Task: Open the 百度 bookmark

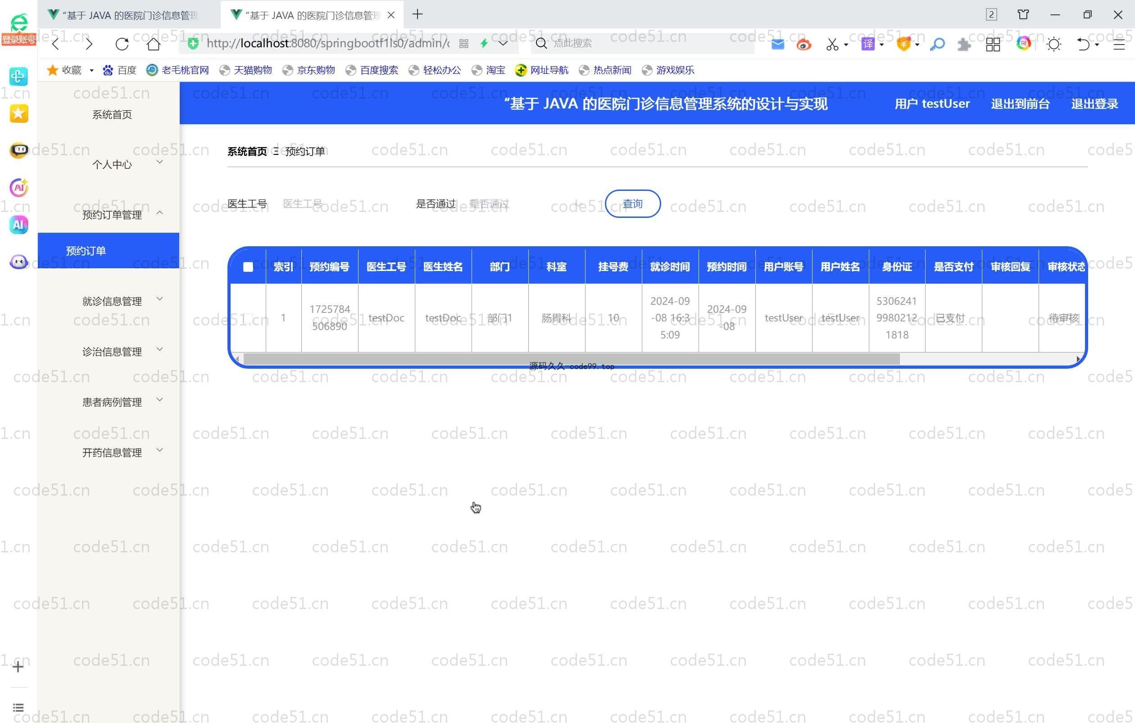Action: coord(120,70)
